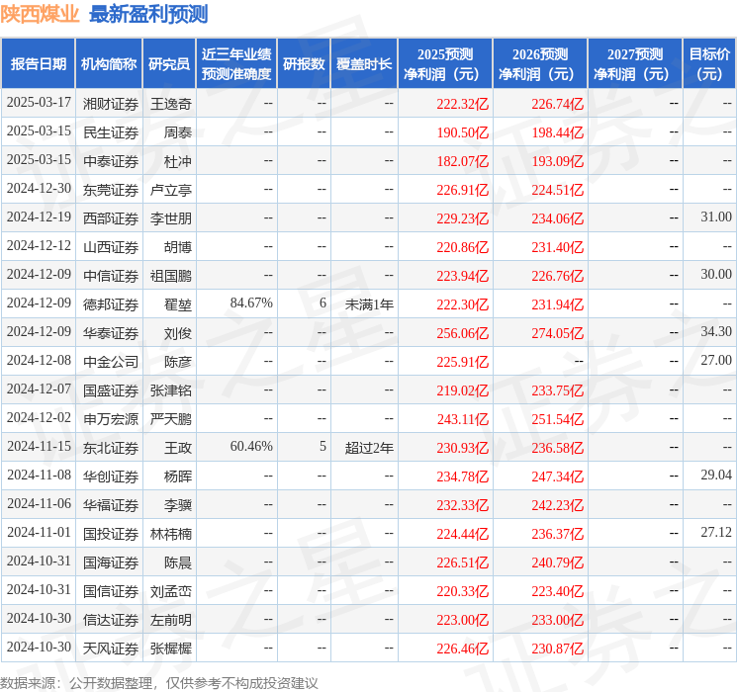The image size is (737, 692).
Task: Click date 2024-12-12
Action: (39, 245)
